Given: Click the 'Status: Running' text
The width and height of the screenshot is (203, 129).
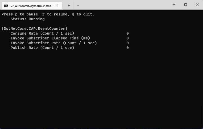Looking at the screenshot, I should pyautogui.click(x=28, y=19).
